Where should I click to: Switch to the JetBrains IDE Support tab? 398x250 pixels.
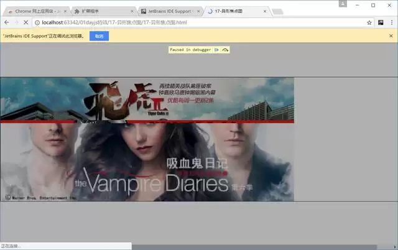169,11
